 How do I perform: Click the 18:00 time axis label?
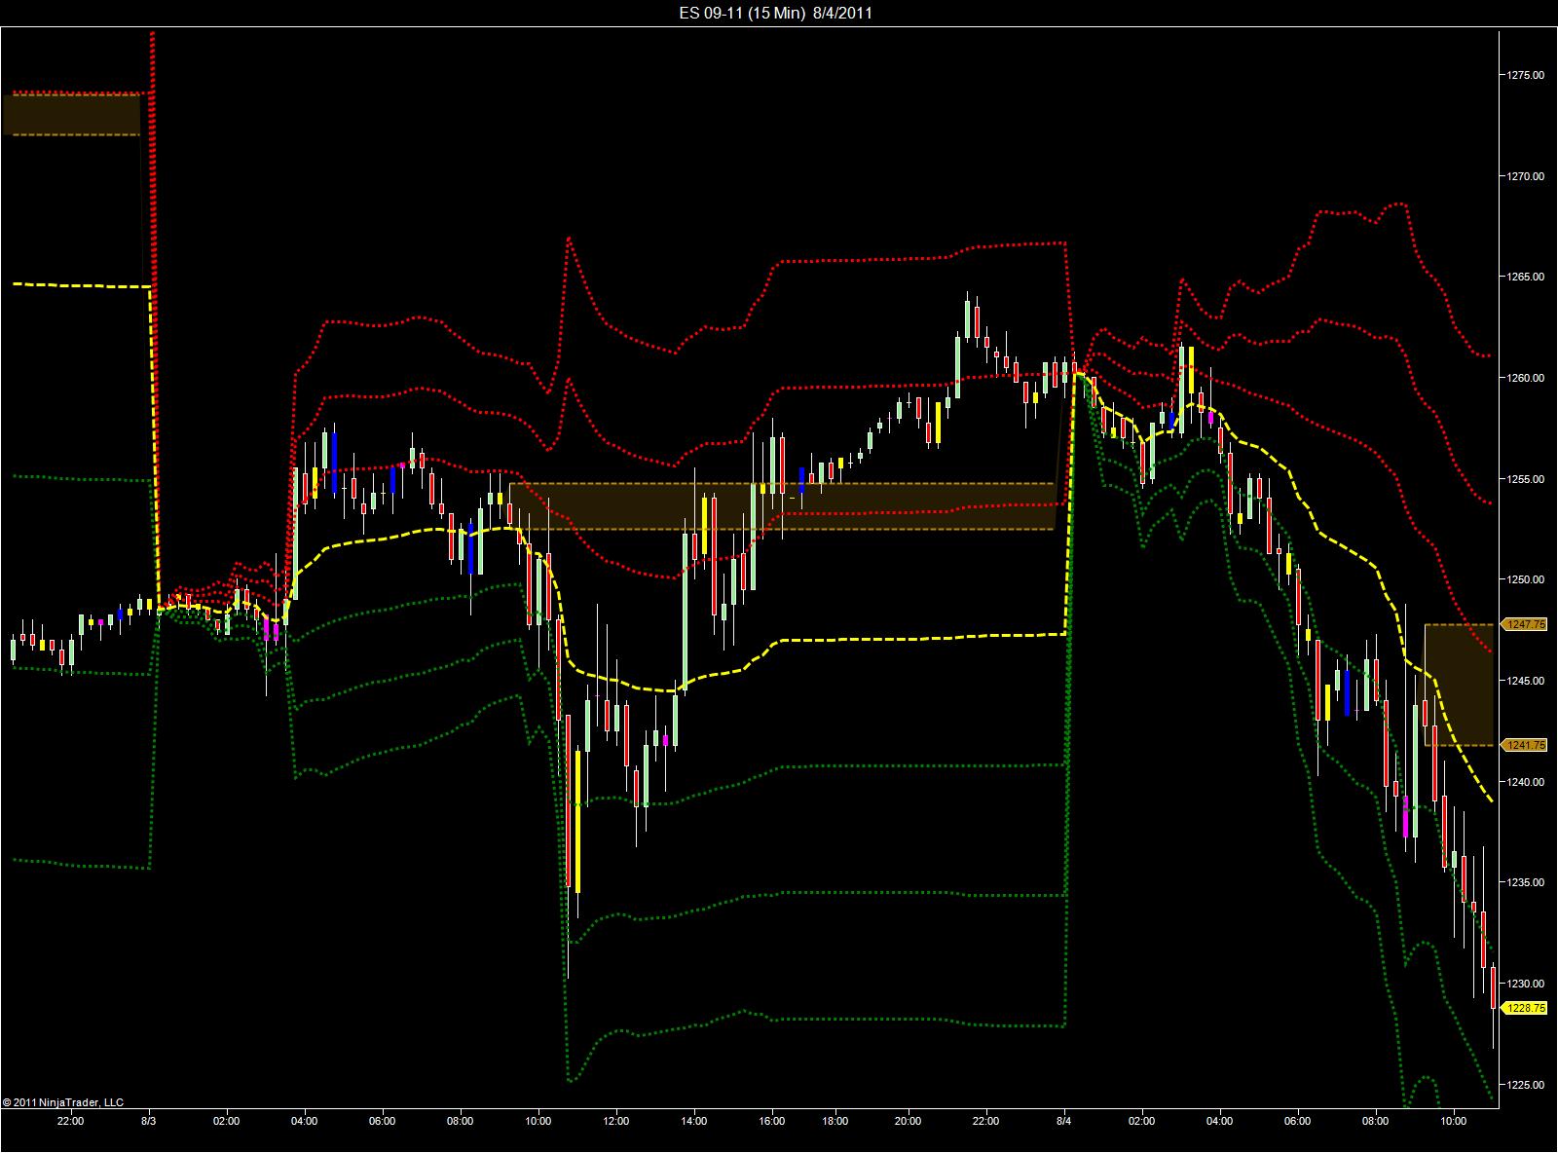pyautogui.click(x=835, y=1121)
